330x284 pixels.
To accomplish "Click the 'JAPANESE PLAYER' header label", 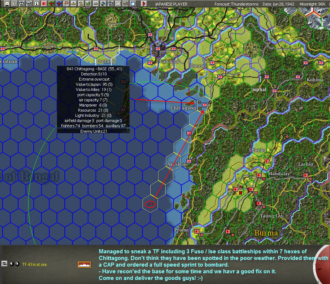I will tap(171, 4).
